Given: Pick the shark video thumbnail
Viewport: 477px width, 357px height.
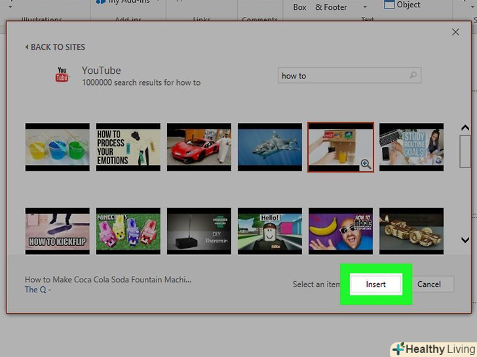Looking at the screenshot, I should pos(269,147).
